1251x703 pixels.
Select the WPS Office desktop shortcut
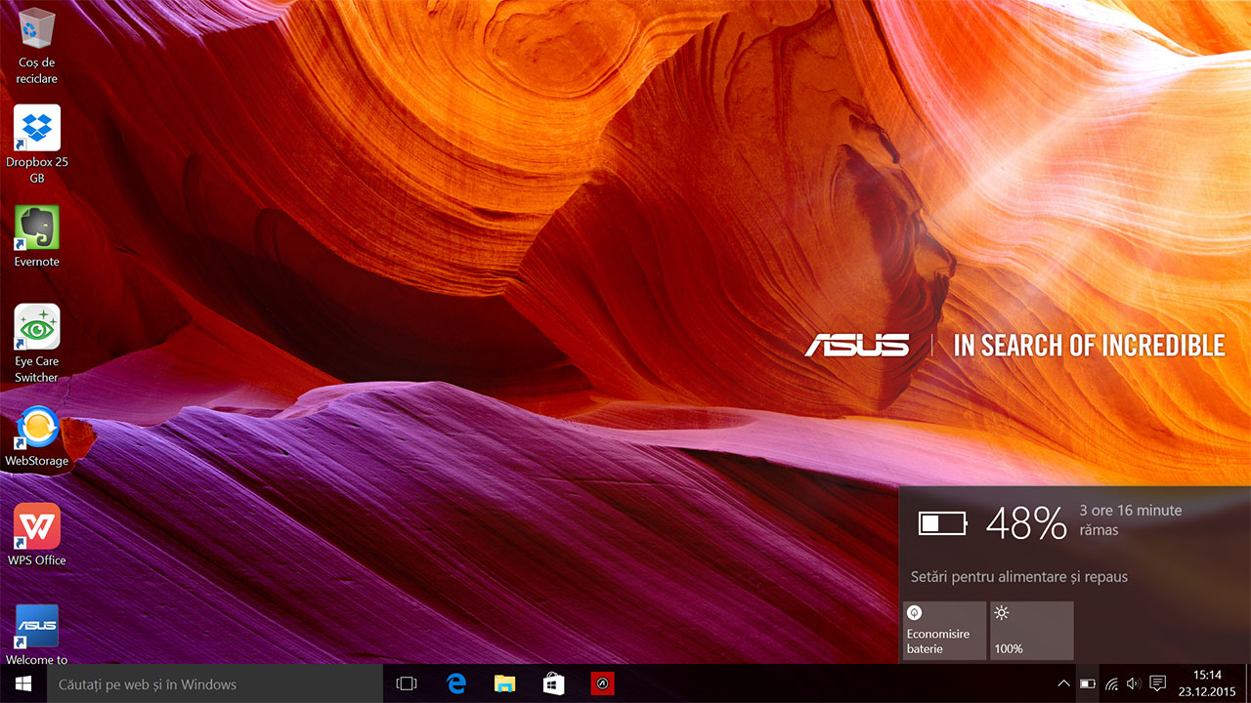tap(37, 535)
